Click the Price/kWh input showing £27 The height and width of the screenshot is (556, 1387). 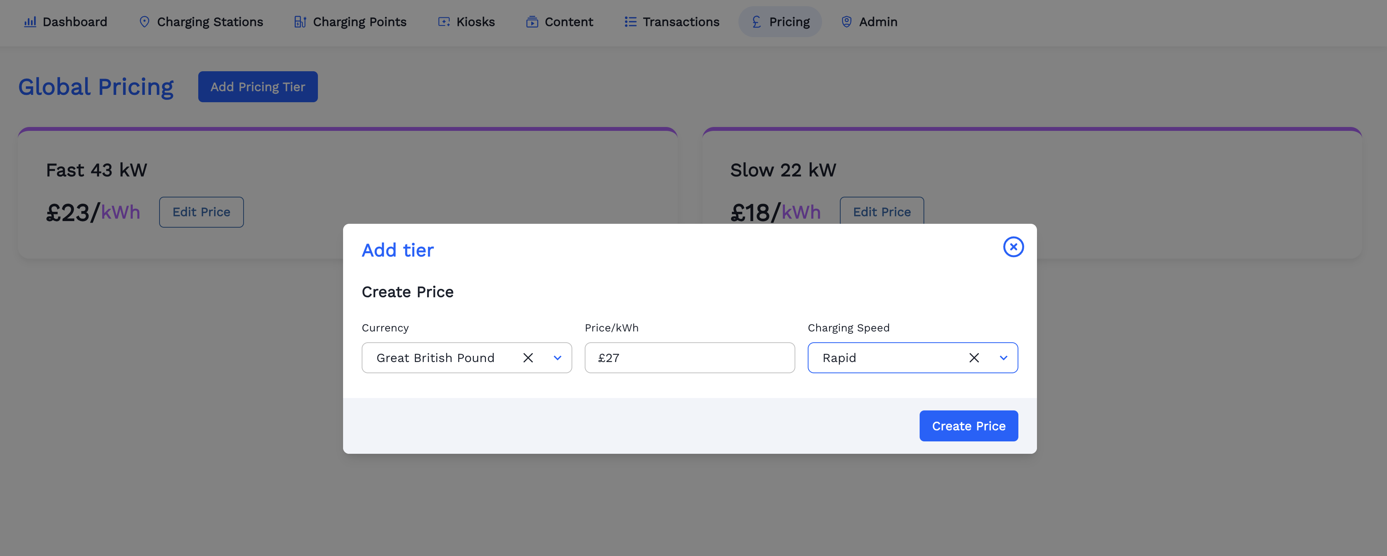pyautogui.click(x=689, y=357)
